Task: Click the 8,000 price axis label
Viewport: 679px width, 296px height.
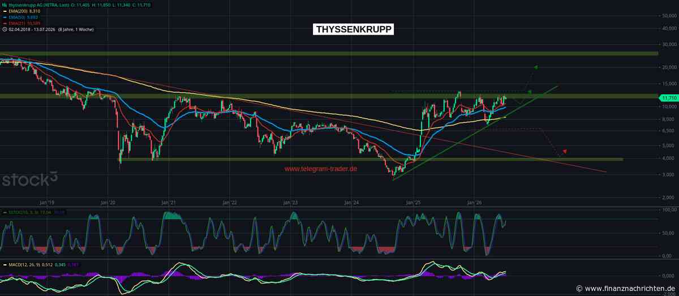Action: (668, 119)
